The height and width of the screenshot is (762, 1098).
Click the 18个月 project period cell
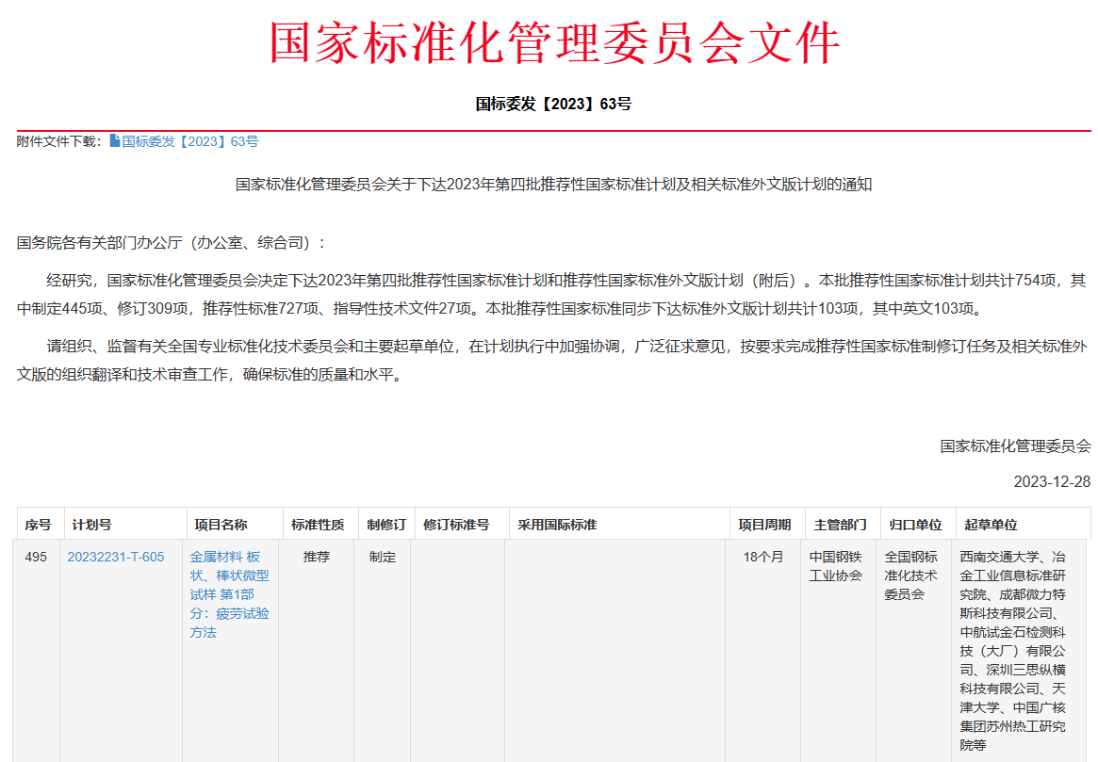click(762, 557)
